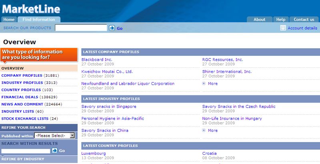The width and height of the screenshot is (320, 164).
Task: Focus the Search Within Results input field
Action: [26, 151]
